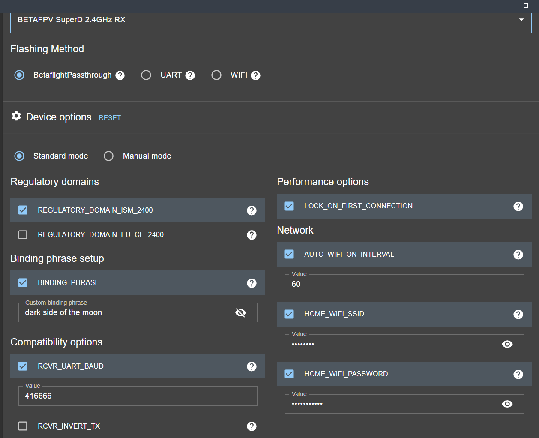Click the help icon next to UART
Viewport: 539px width, 438px height.
tap(190, 75)
